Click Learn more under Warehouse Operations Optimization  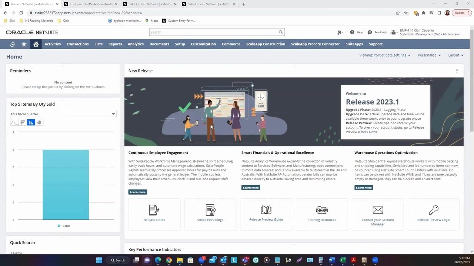coord(364,188)
